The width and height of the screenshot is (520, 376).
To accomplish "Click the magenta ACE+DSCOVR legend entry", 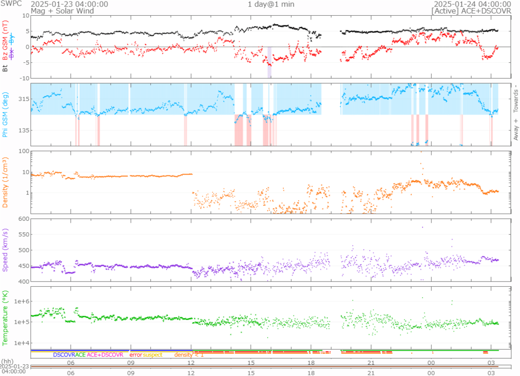I will [105, 355].
